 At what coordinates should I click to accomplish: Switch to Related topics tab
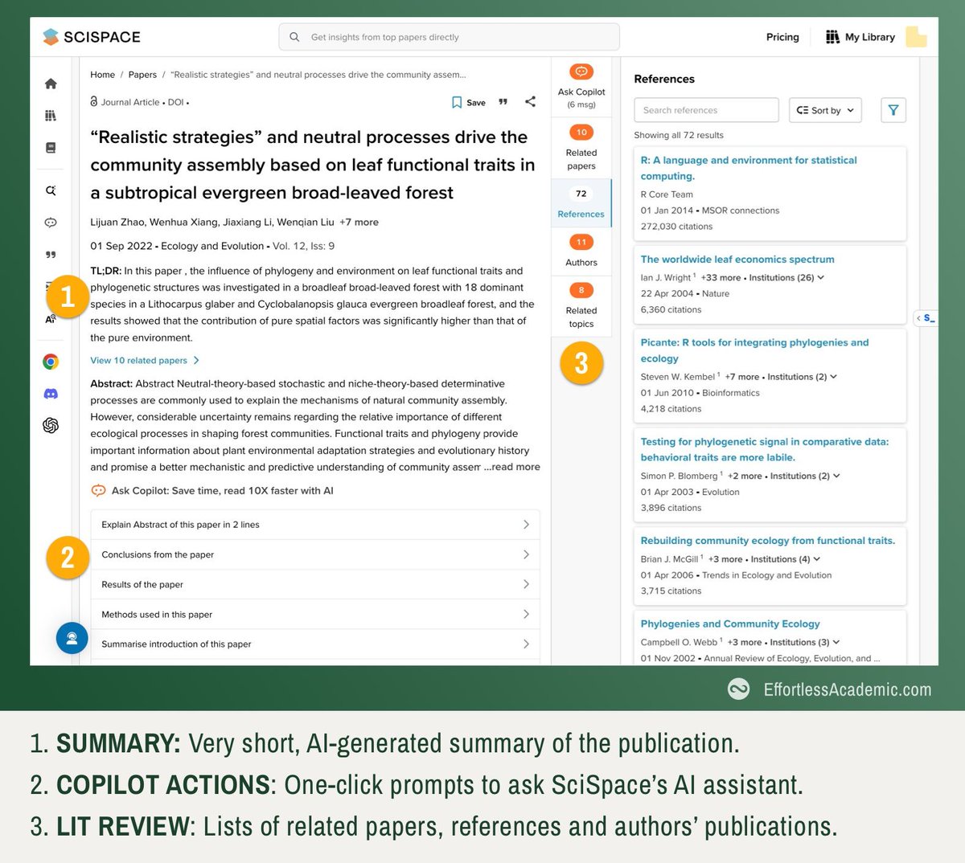(581, 306)
